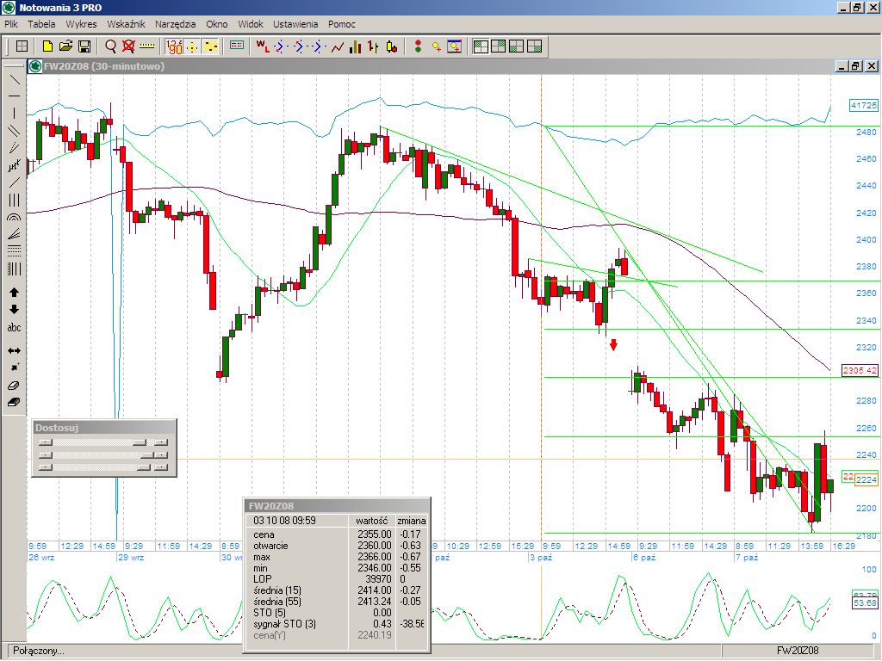Click the red-green traffic light icon
The image size is (882, 661).
[418, 46]
